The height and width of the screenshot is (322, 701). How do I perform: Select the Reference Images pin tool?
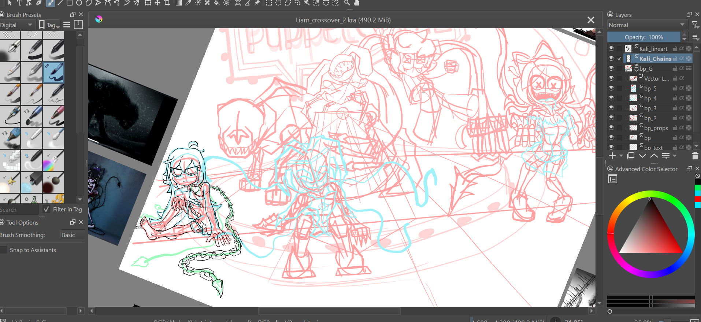point(257,3)
